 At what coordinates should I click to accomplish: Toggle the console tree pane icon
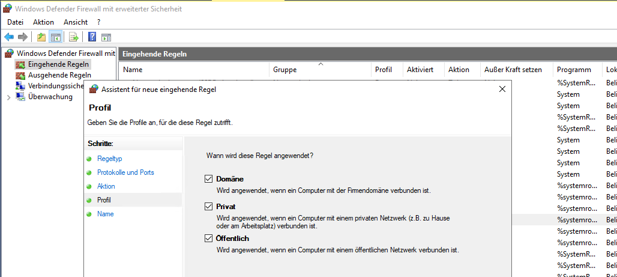point(55,37)
